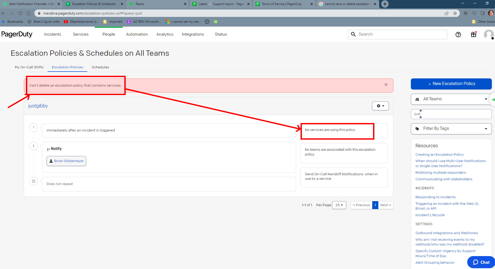Click the Next page button
Screen dimensions: 495x269
385,205
